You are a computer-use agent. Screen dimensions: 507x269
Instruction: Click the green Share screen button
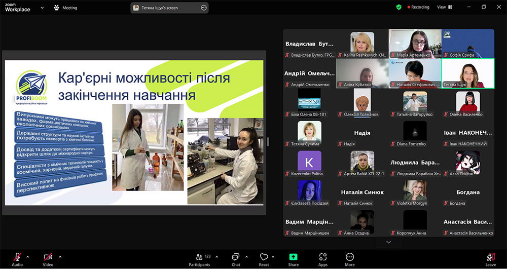(293, 257)
